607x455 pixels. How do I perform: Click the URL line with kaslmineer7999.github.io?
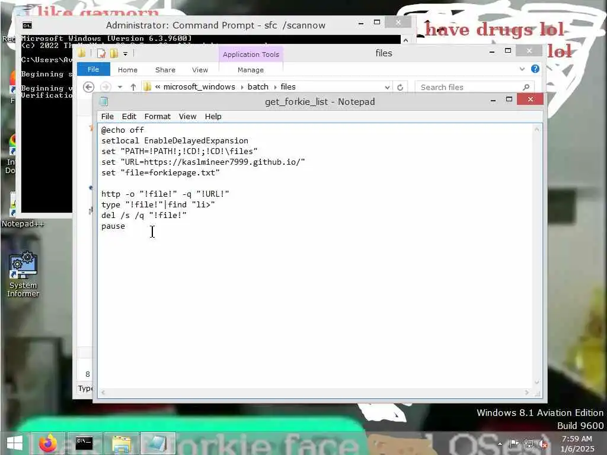[203, 162]
